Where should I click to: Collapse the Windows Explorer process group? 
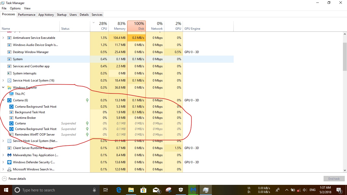pyautogui.click(x=3, y=88)
